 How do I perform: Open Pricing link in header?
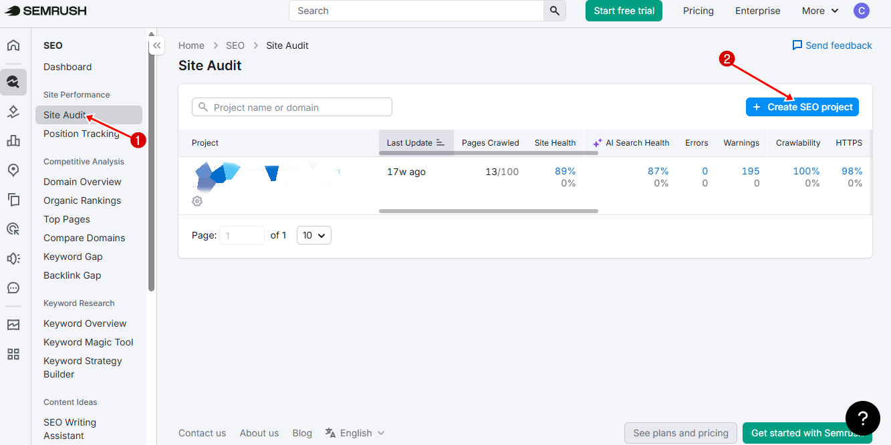pos(698,11)
